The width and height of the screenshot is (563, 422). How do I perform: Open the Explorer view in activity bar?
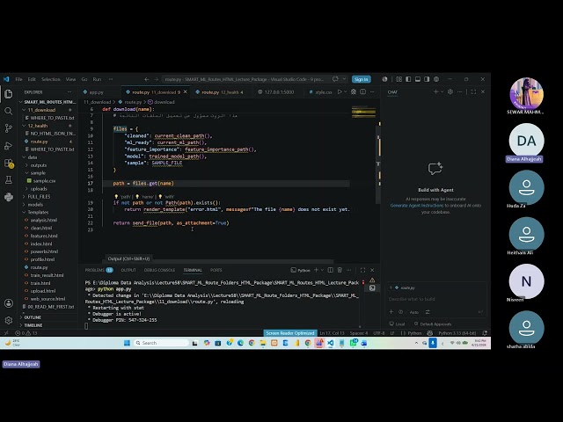[x=9, y=94]
